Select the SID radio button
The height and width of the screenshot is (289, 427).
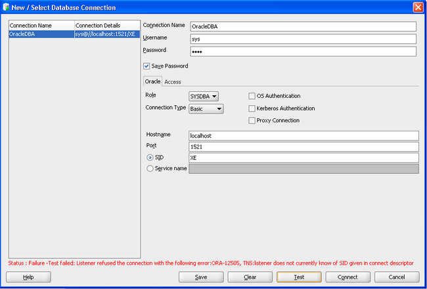point(150,158)
